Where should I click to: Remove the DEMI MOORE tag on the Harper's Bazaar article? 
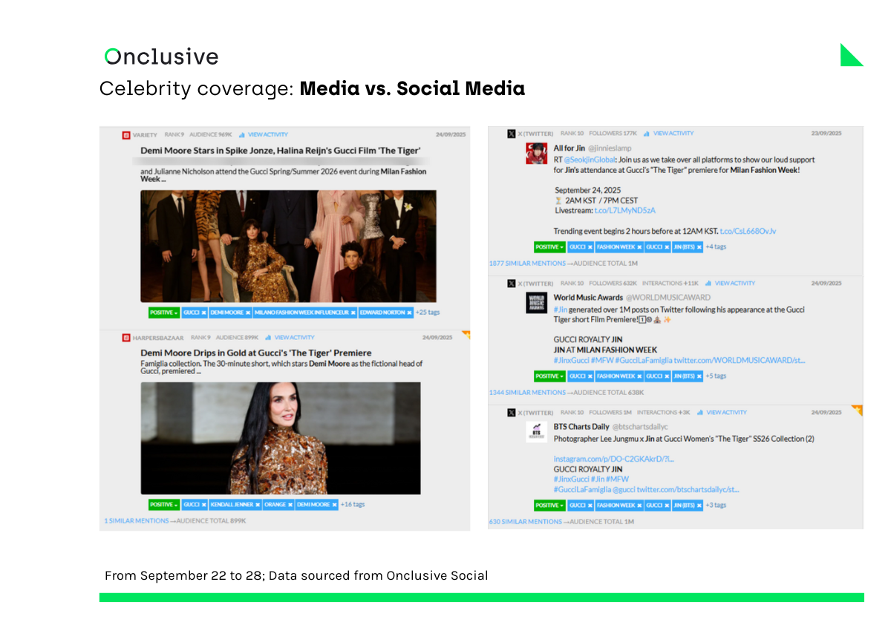[333, 505]
